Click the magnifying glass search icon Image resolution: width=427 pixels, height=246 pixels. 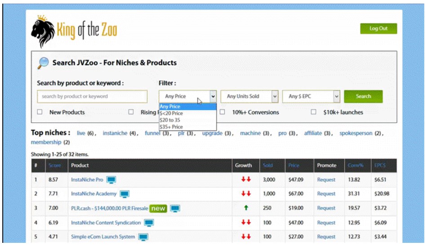(43, 63)
